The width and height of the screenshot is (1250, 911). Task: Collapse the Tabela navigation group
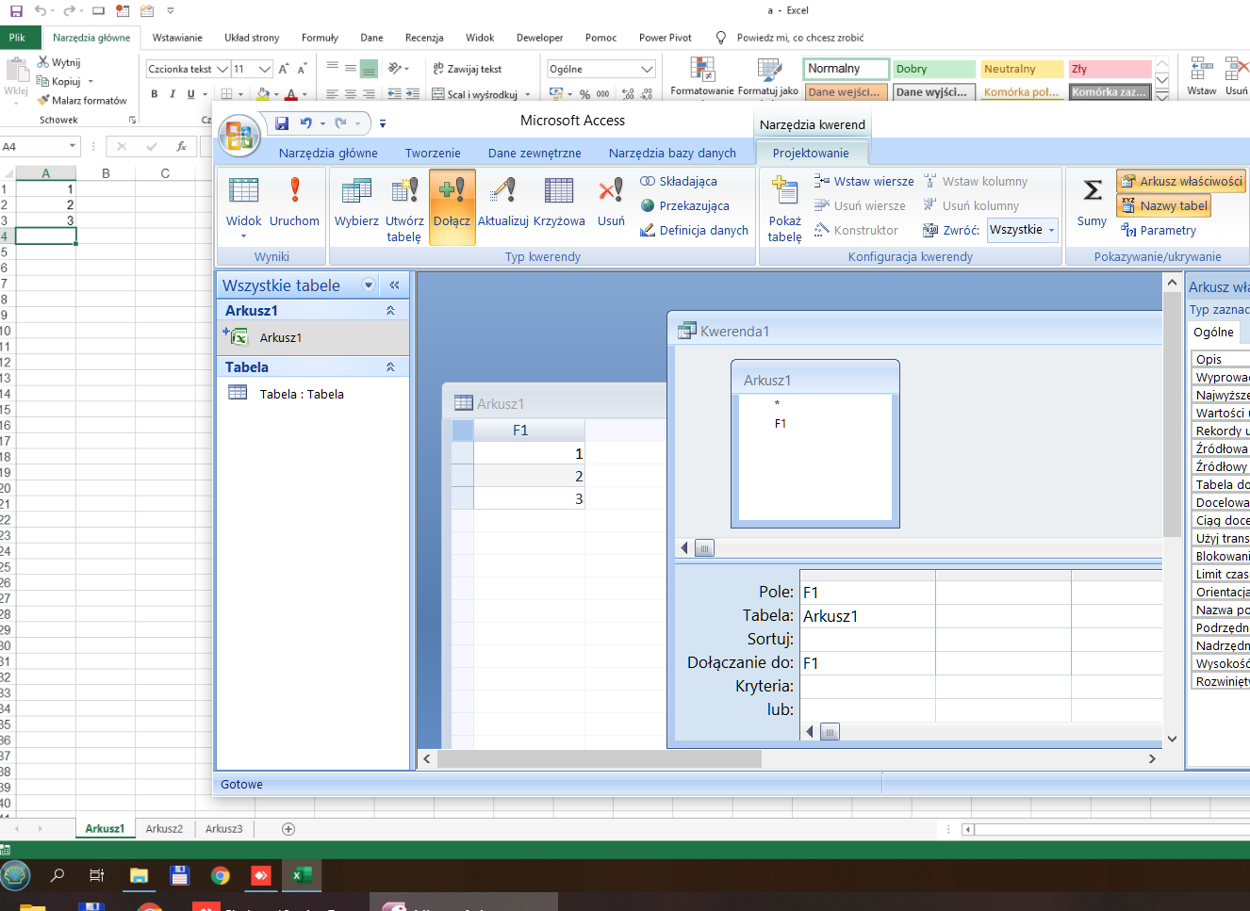click(x=390, y=367)
